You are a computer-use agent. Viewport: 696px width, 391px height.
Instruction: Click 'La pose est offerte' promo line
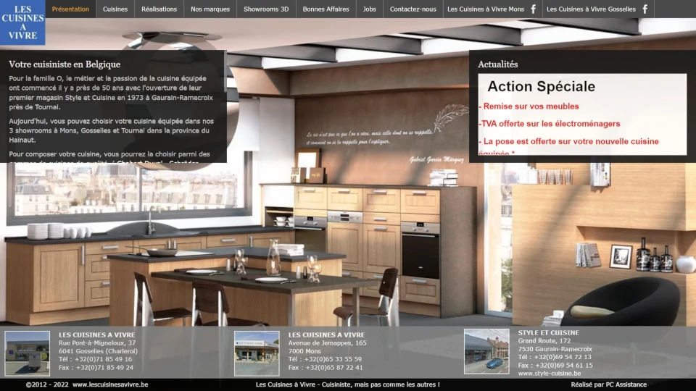tap(568, 141)
